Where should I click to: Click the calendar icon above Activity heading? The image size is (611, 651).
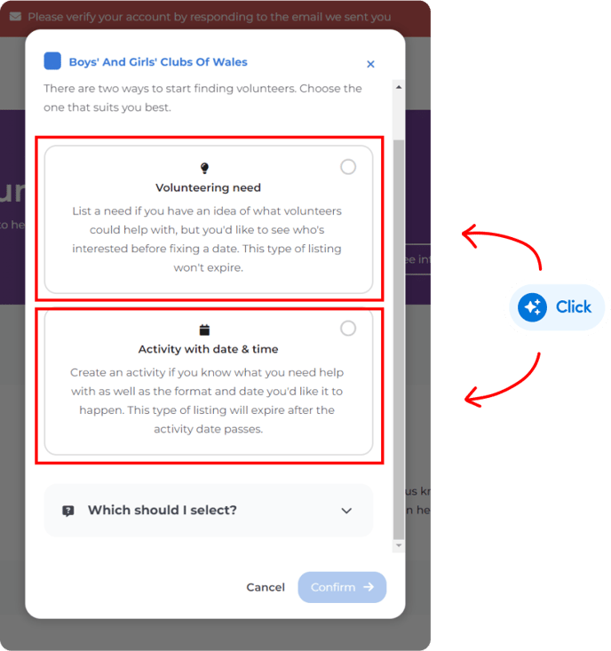click(204, 330)
